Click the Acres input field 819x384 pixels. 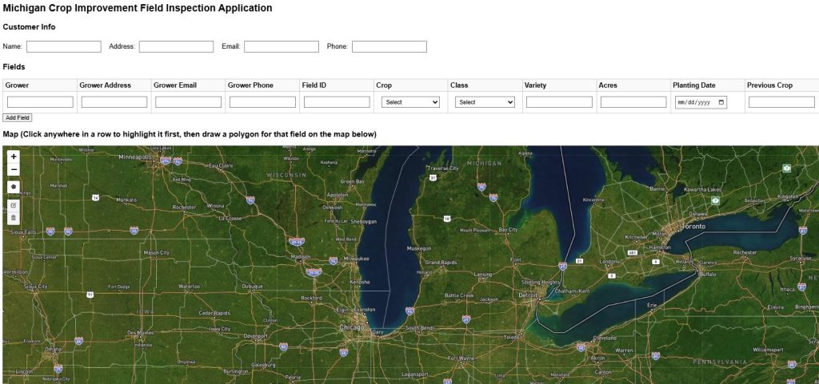[633, 102]
